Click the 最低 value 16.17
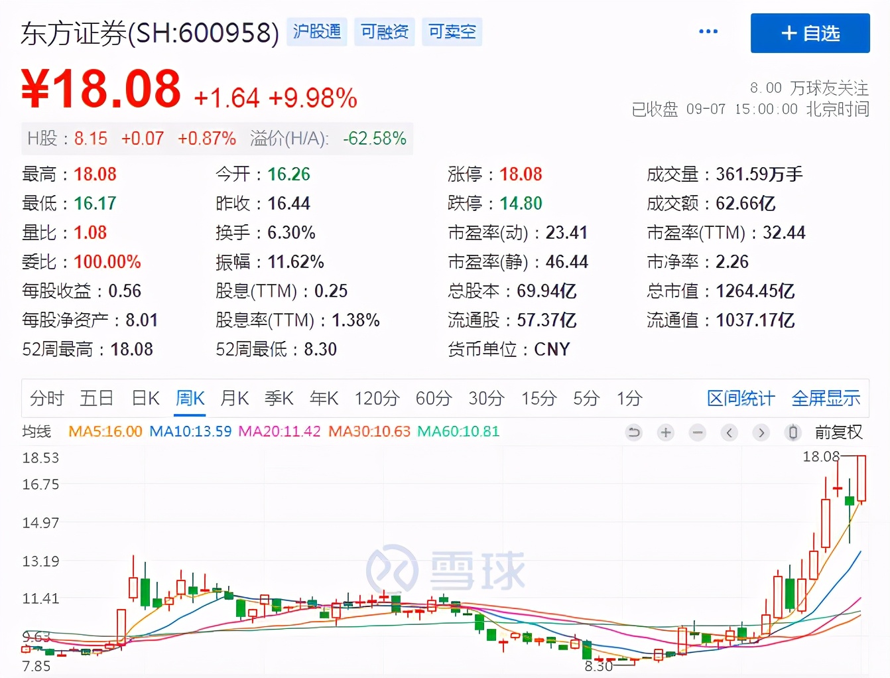This screenshot has width=890, height=678. pos(95,204)
